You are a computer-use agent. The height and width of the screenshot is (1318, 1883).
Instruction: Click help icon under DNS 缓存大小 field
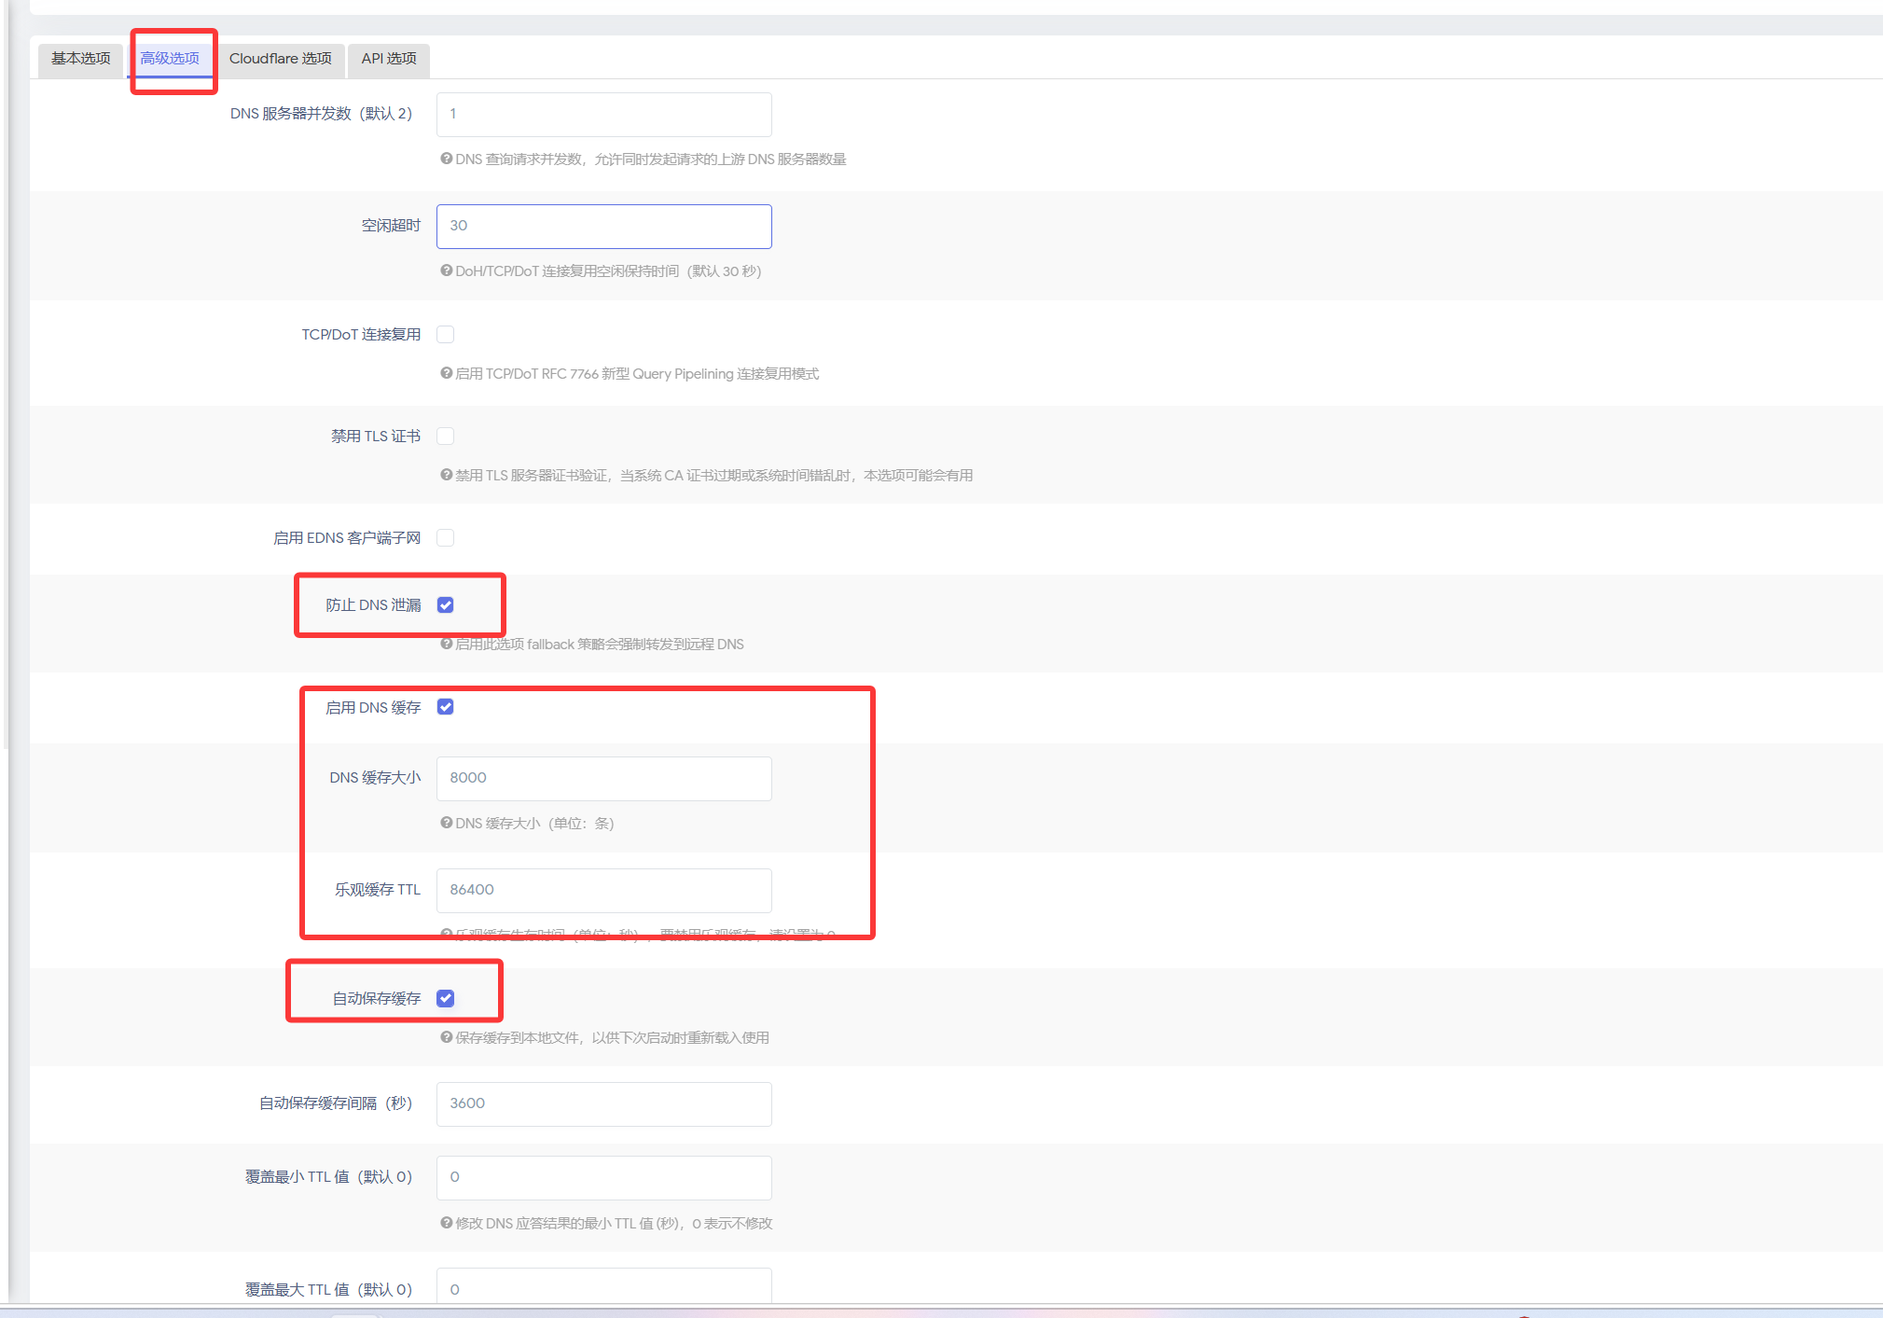446,823
